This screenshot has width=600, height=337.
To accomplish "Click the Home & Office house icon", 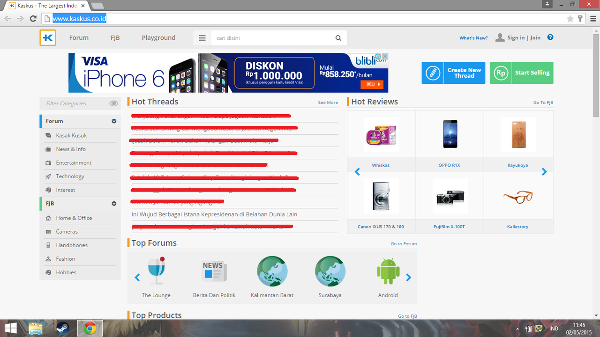I will 48,218.
